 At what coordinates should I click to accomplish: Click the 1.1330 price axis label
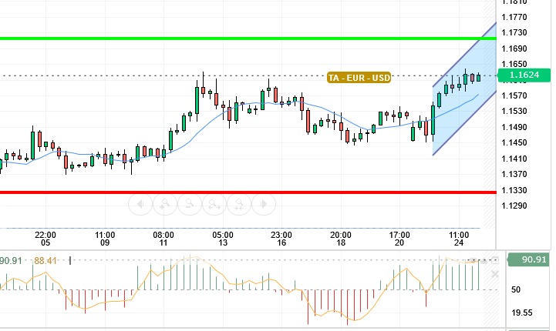(514, 190)
